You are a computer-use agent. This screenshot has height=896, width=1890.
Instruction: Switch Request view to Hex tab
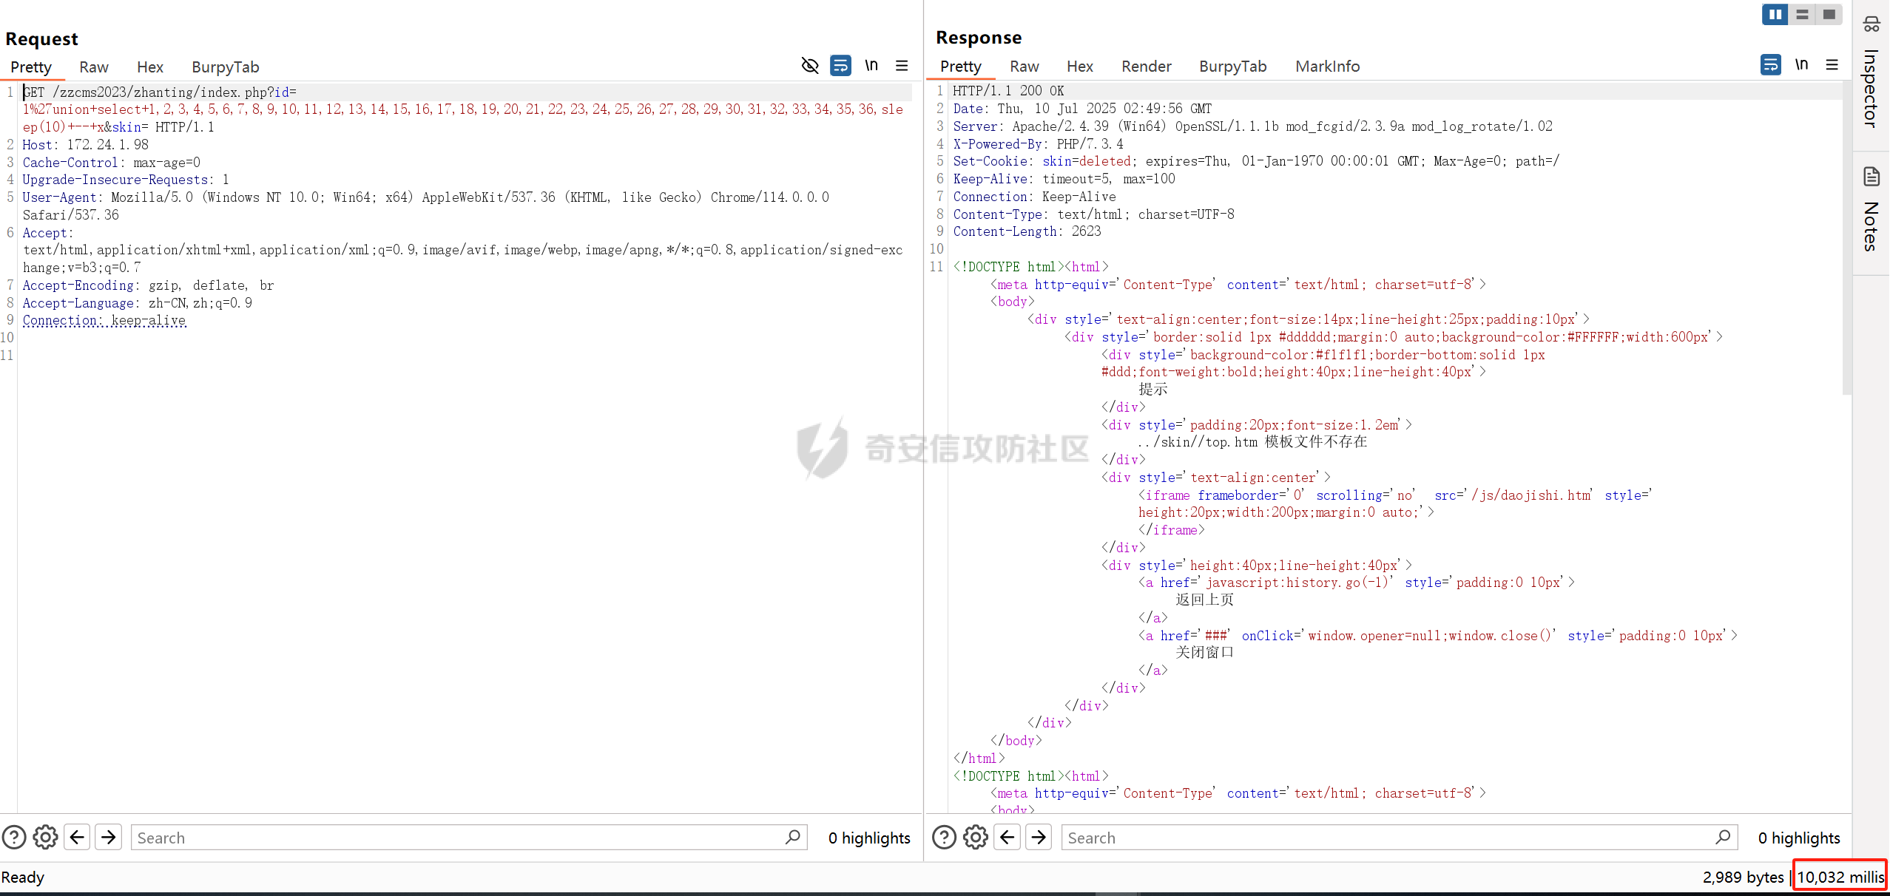coord(150,67)
